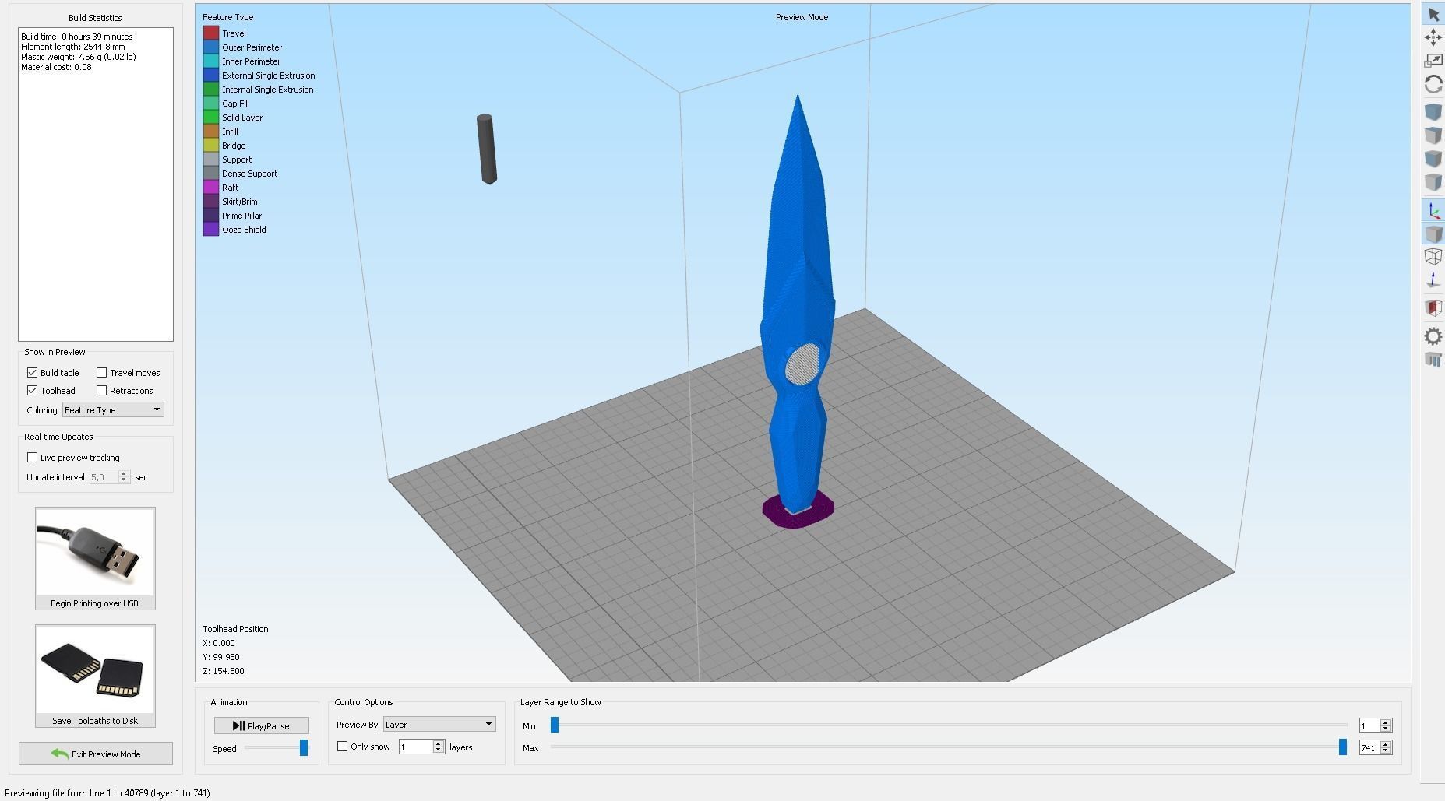Screen dimensions: 1445x801
Task: Click Save Toolpaths to Disk
Action: click(95, 676)
